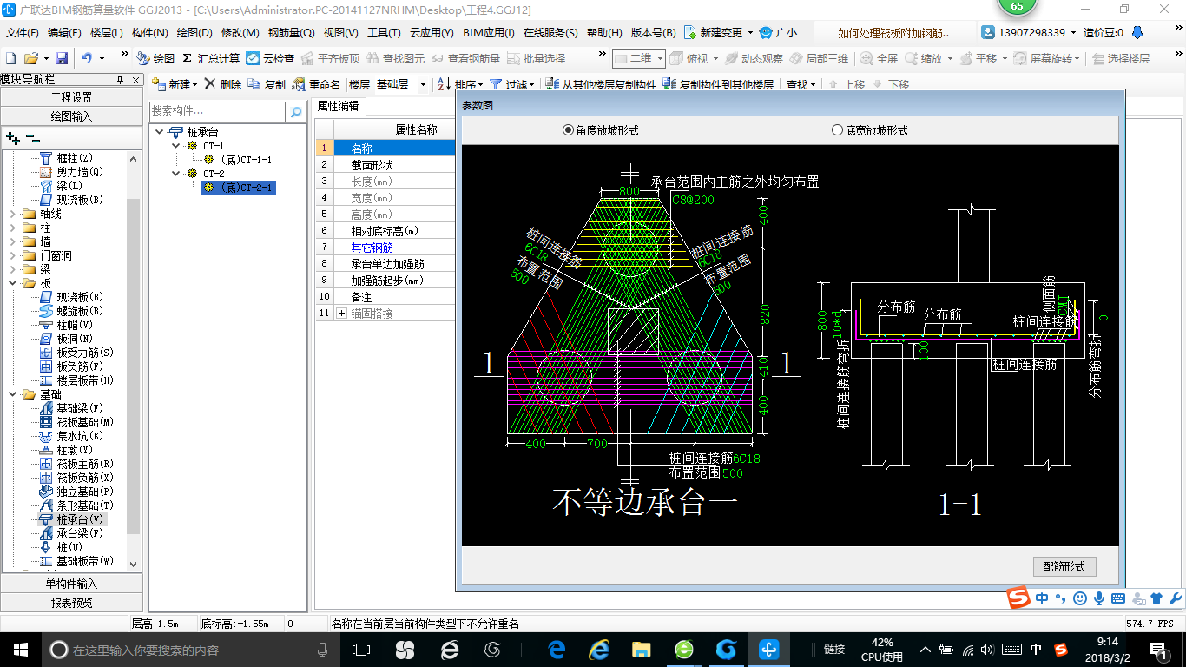Click 从其他楼层复制构件
This screenshot has height=667, width=1186.
click(x=601, y=84)
